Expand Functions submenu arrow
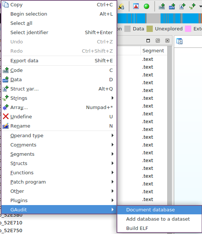Image resolution: width=202 pixels, height=234 pixels. (112, 172)
